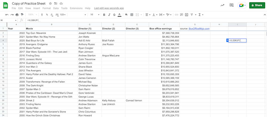The width and height of the screenshot is (267, 117).
Task: Open the Extensions menu
Action: tap(76, 8)
